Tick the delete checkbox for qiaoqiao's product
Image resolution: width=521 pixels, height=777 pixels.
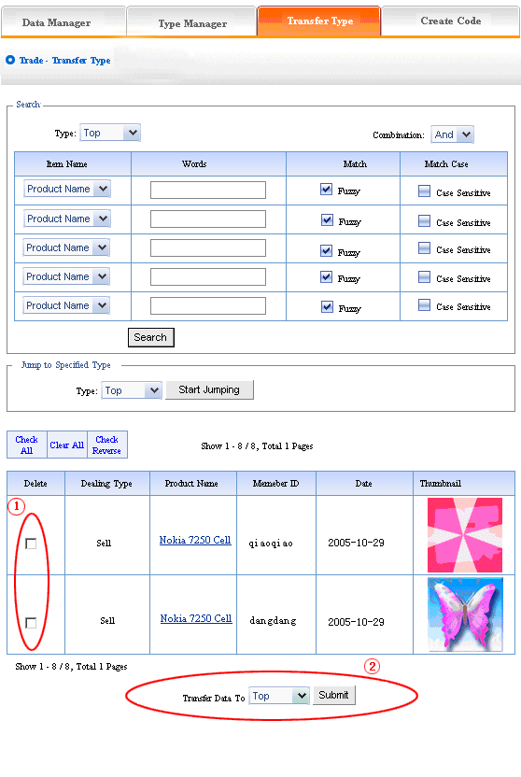coord(31,544)
